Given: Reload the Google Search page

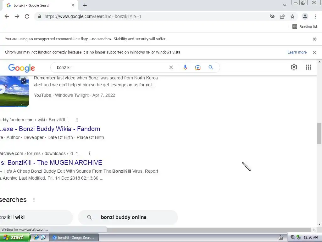Looking at the screenshot, I should [x=27, y=16].
